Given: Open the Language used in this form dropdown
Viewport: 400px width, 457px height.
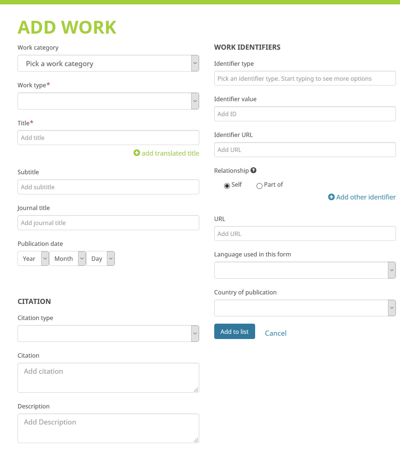Looking at the screenshot, I should point(305,270).
